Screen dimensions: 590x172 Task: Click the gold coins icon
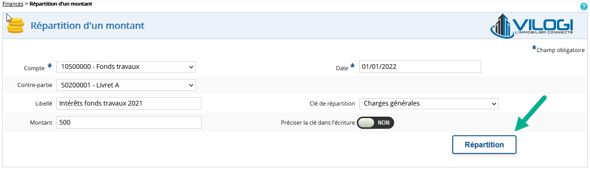click(15, 26)
